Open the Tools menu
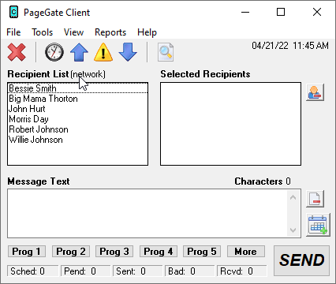The height and width of the screenshot is (284, 336). (x=42, y=32)
